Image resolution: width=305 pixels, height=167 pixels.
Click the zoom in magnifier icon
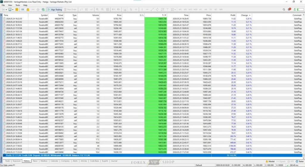(97, 9)
